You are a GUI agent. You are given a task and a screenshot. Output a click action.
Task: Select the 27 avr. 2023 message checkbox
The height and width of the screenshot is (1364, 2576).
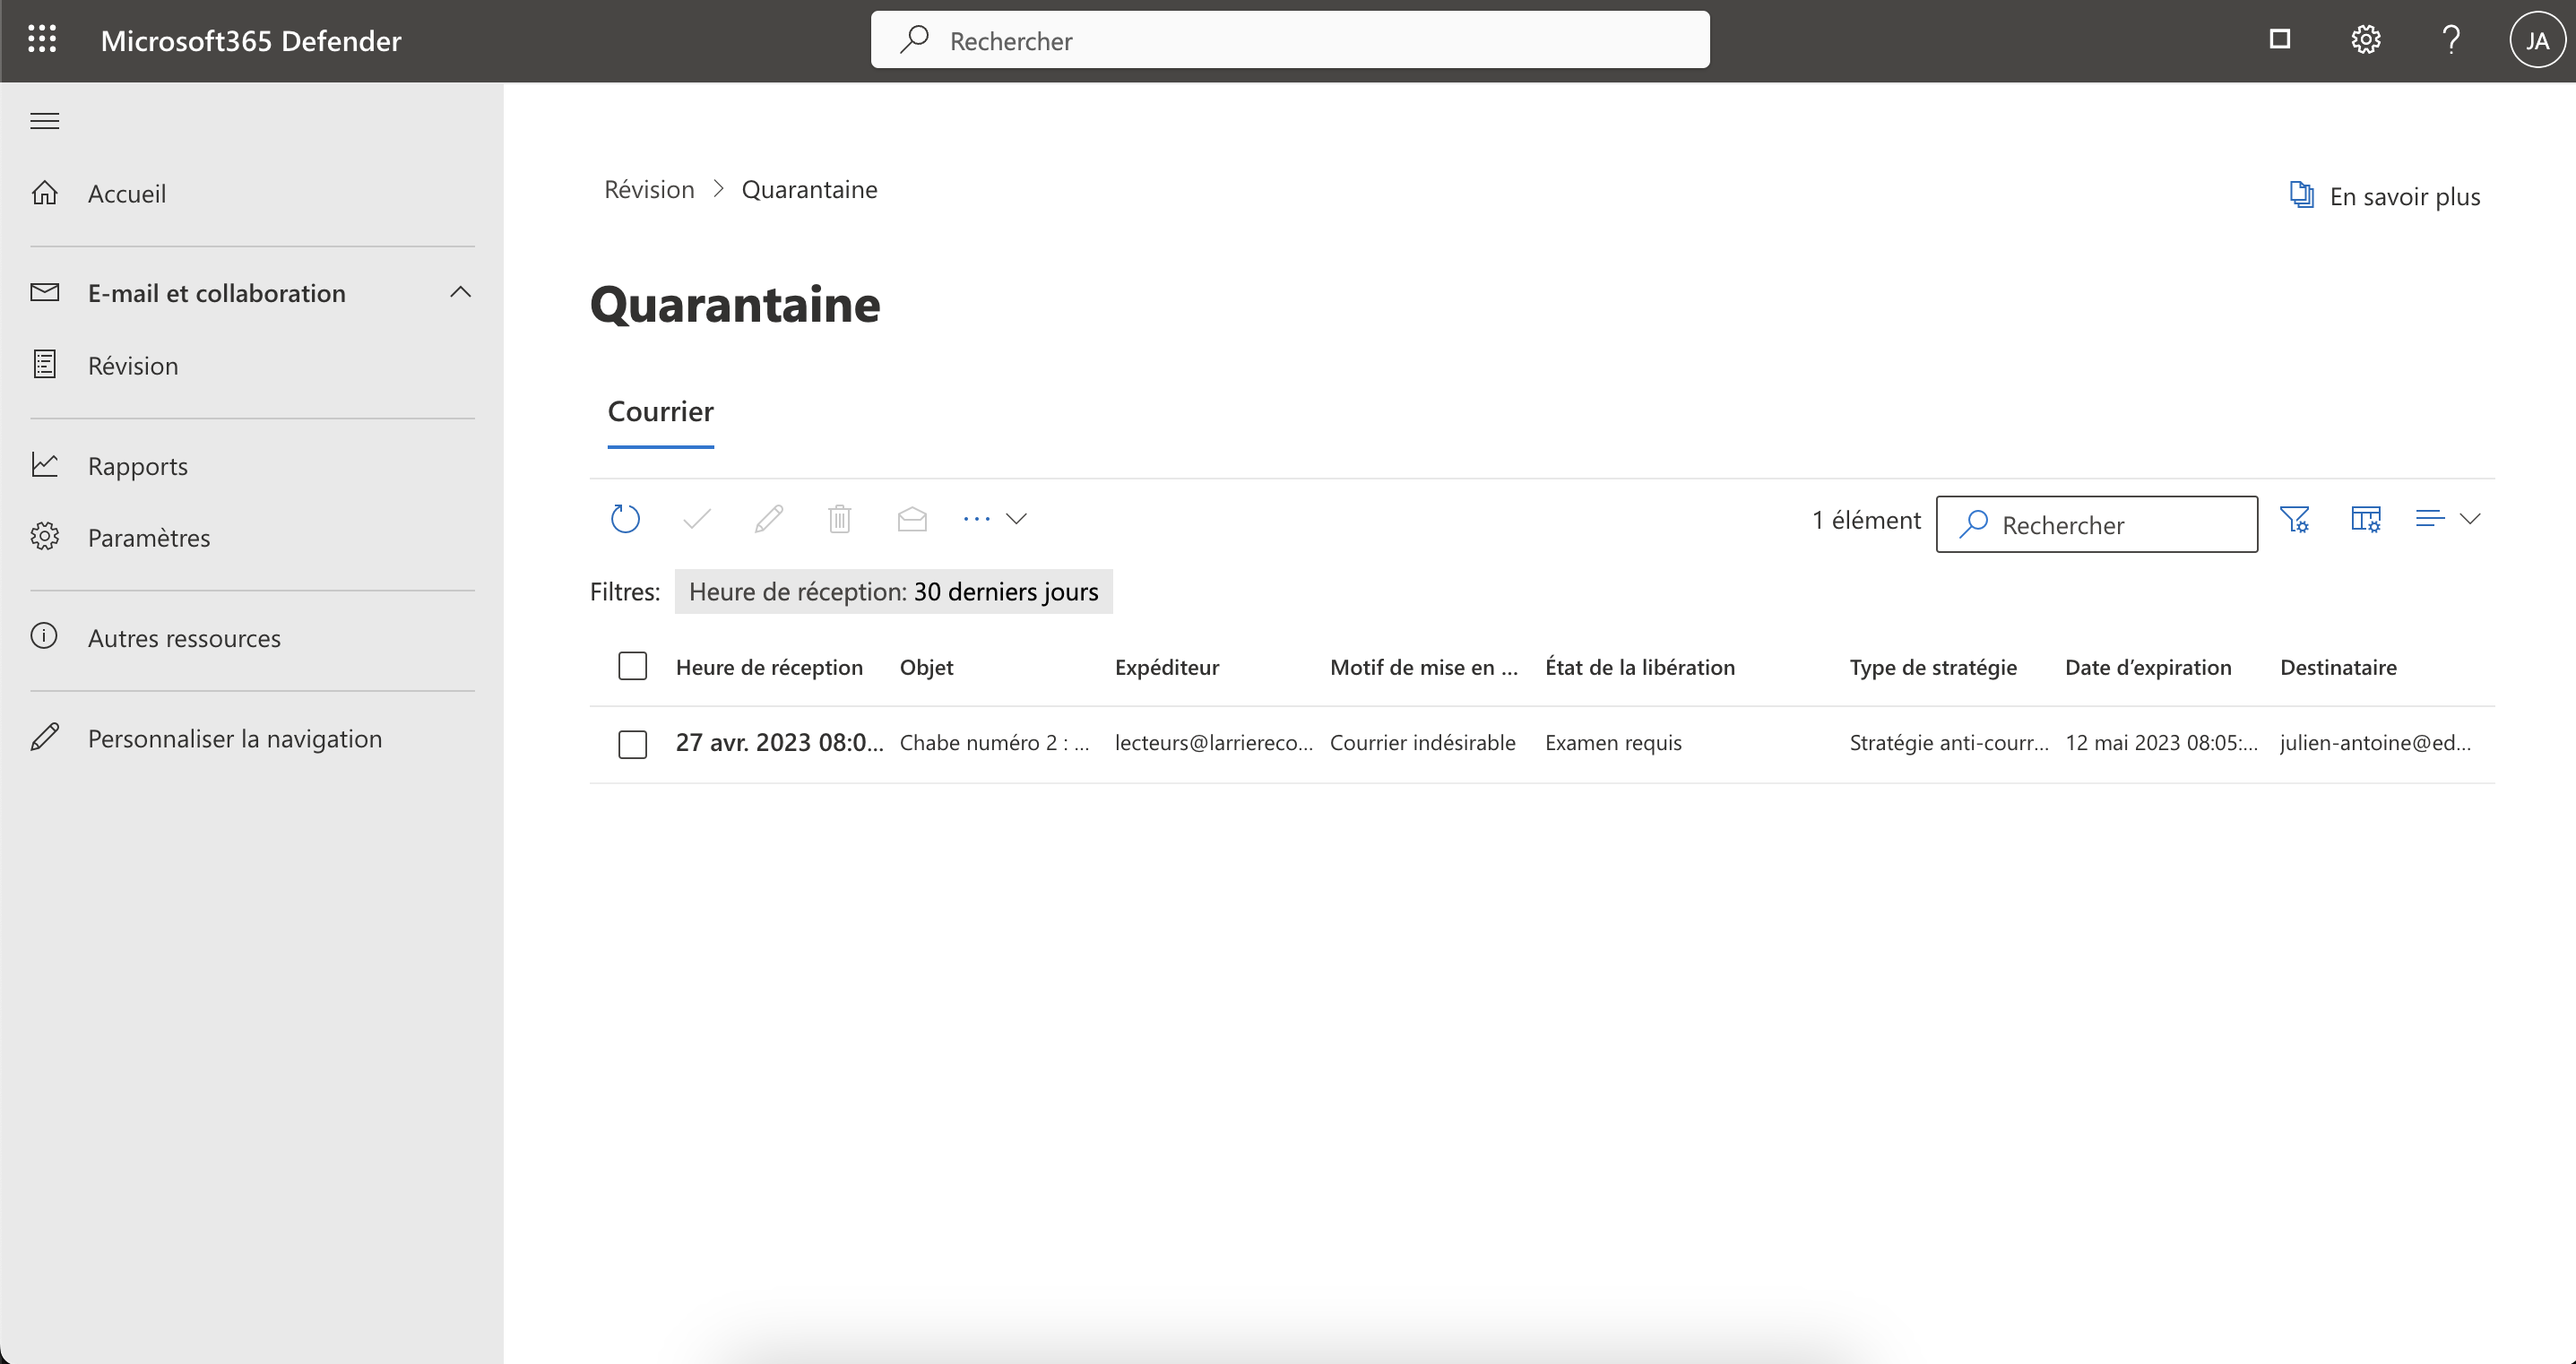point(633,744)
